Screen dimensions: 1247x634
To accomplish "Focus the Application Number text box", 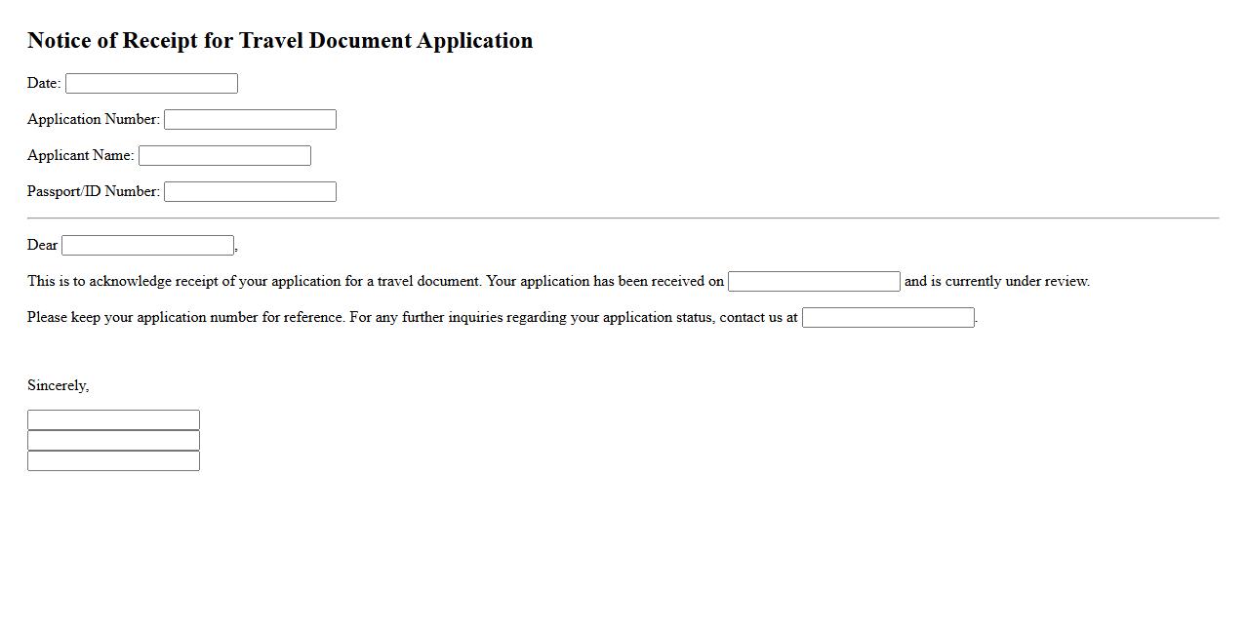I will tap(250, 120).
